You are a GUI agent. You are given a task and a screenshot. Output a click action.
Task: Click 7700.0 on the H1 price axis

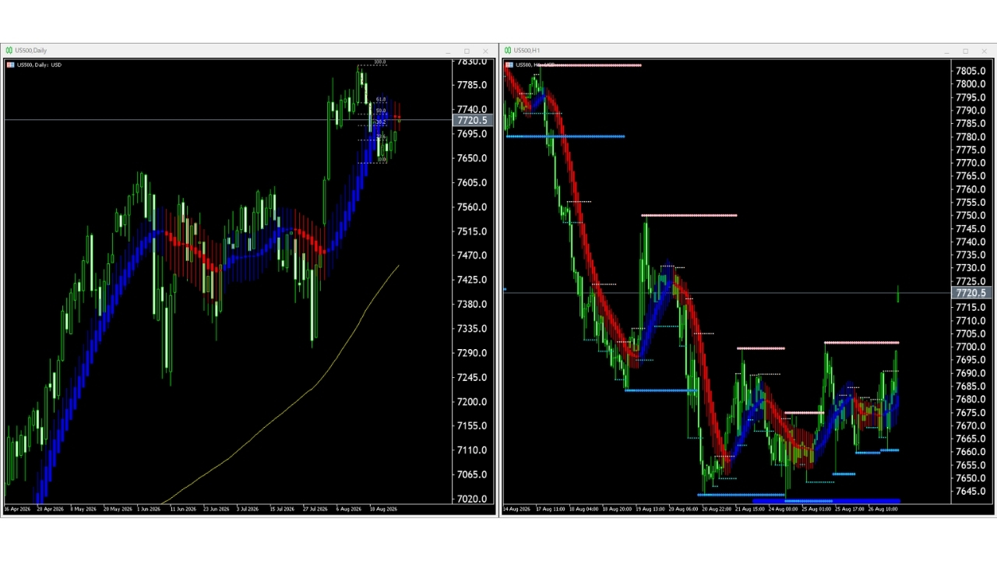(x=971, y=347)
